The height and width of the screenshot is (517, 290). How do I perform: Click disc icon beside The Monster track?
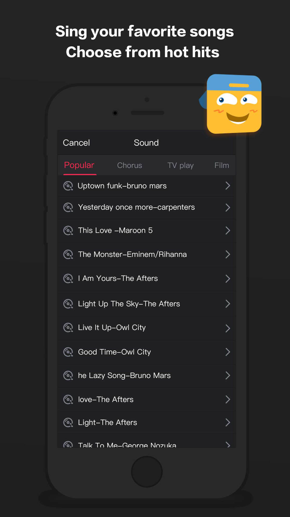68,254
